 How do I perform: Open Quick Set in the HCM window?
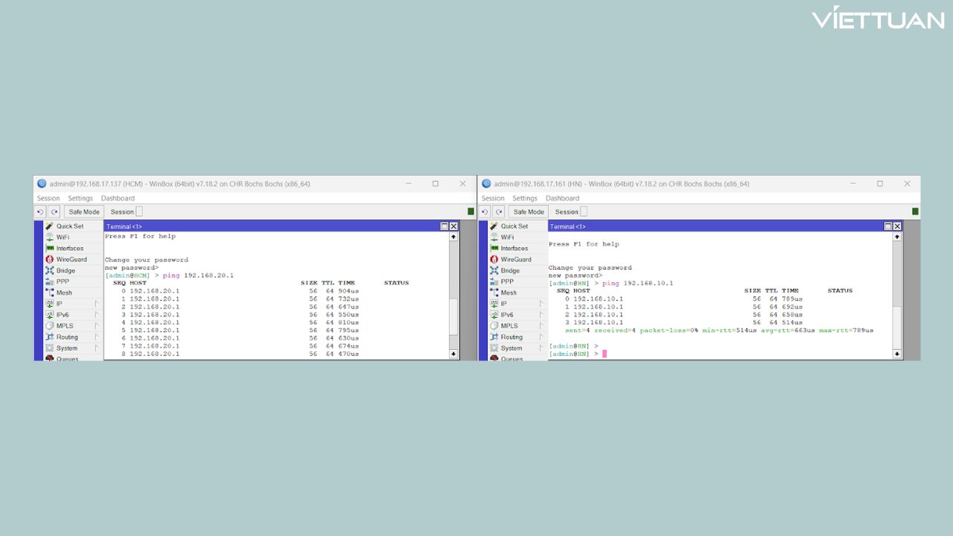(69, 226)
